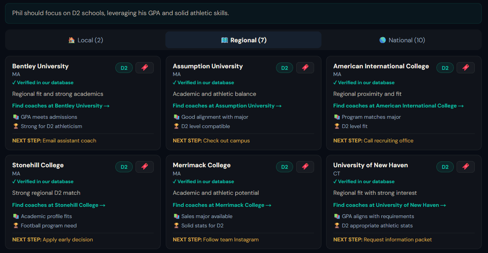Screen dimensions: 488x253
Task: Click the Stonehill College heading
Action: click(x=38, y=165)
